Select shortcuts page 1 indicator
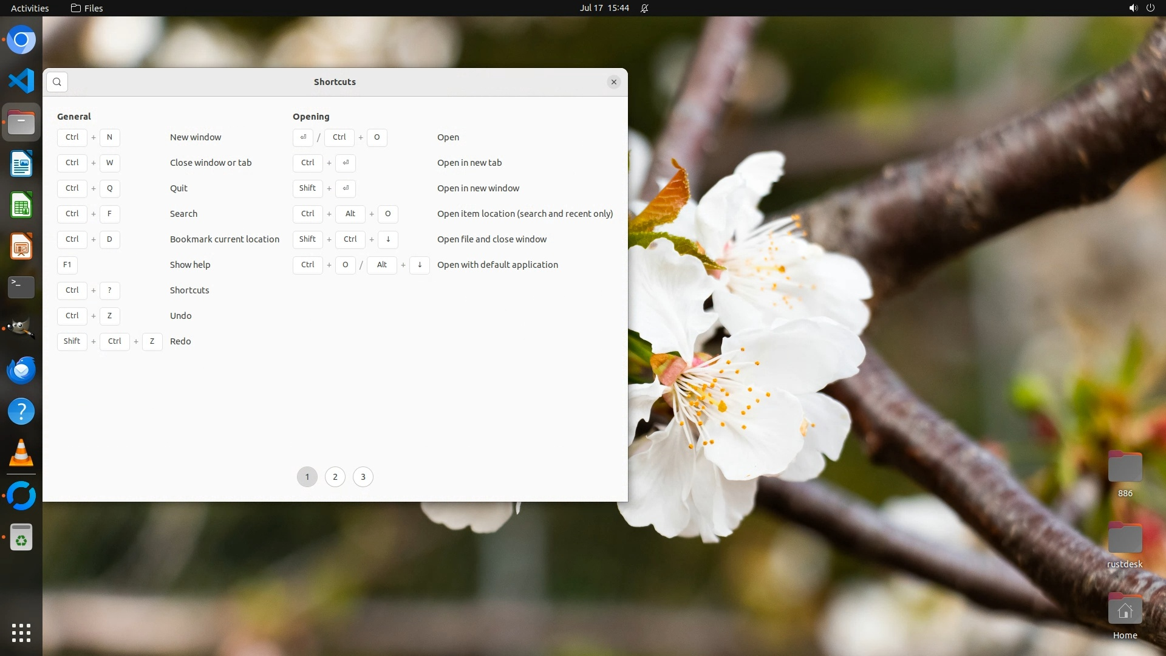The height and width of the screenshot is (656, 1166). 307,477
